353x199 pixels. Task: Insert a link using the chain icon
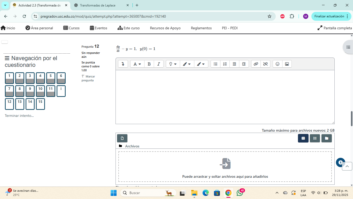click(x=256, y=64)
